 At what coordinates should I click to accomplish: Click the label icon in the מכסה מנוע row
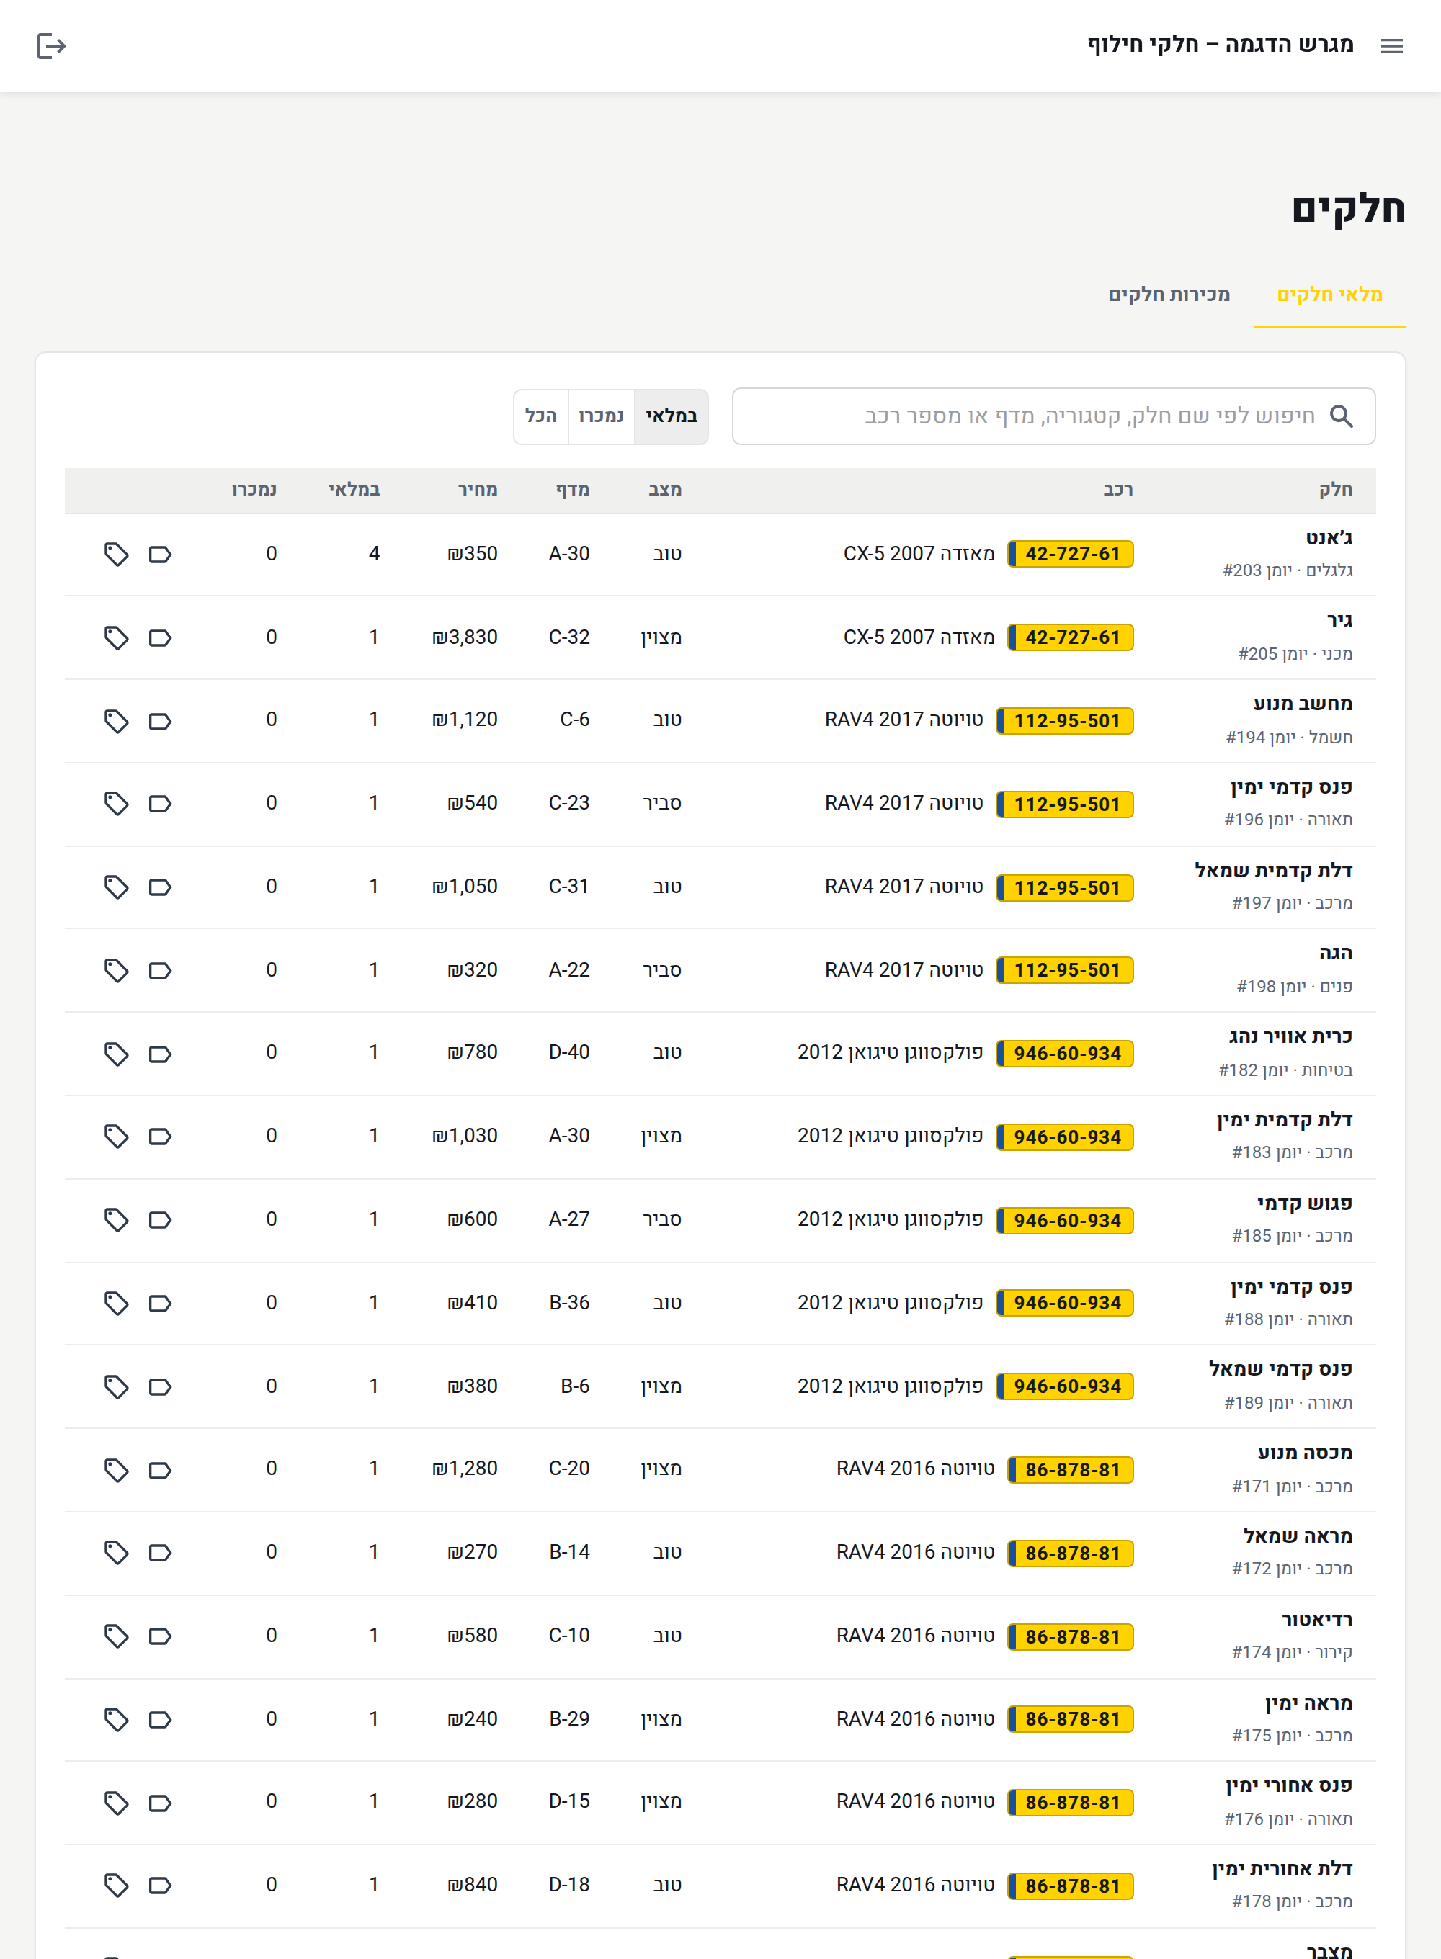pyautogui.click(x=160, y=1470)
